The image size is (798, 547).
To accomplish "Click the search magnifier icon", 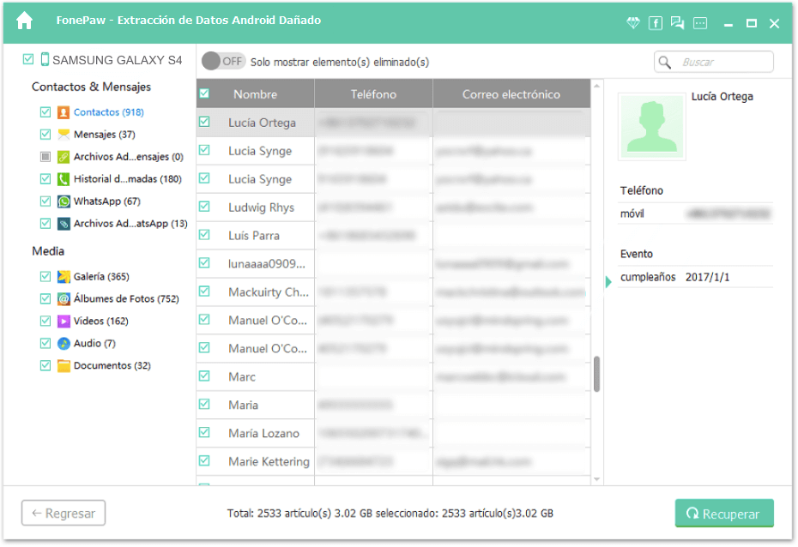I will pos(665,62).
